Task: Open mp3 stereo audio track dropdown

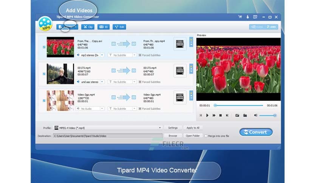Action: (102, 55)
